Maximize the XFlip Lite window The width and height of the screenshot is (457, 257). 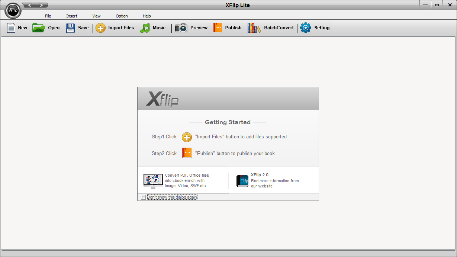[x=437, y=5]
